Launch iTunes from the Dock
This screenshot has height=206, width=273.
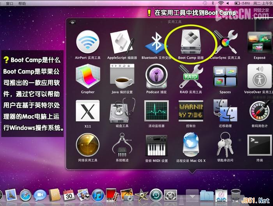[x=98, y=195]
